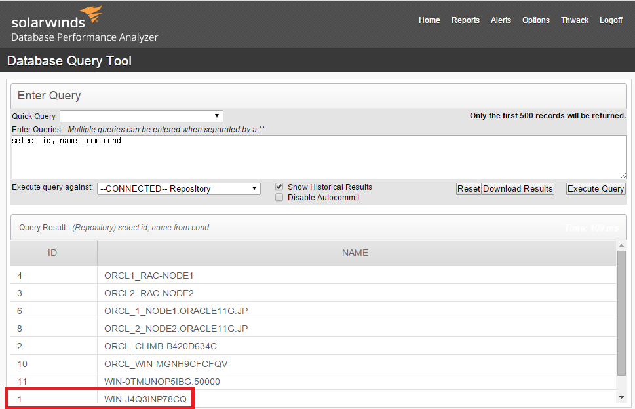
Task: Click the Database Query Tool title
Action: coord(69,61)
